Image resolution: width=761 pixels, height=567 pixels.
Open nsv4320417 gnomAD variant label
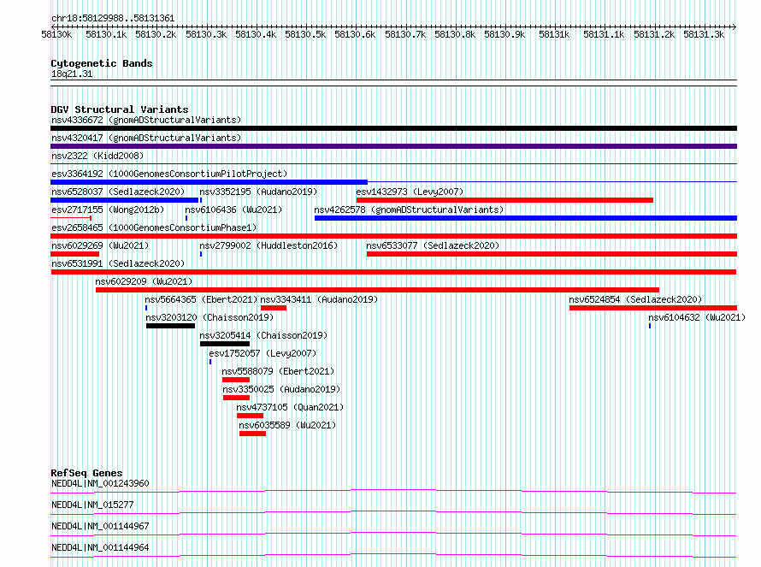point(146,138)
